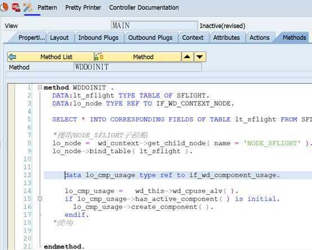Collapse the if block at line 15
The height and width of the screenshot is (250, 312).
(40, 199)
